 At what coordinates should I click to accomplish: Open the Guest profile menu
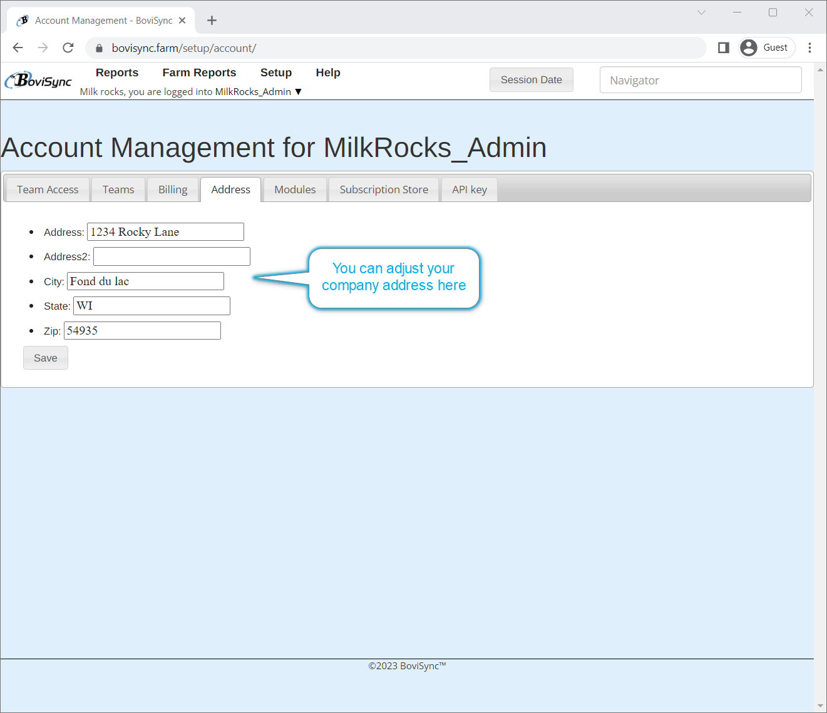pyautogui.click(x=766, y=48)
